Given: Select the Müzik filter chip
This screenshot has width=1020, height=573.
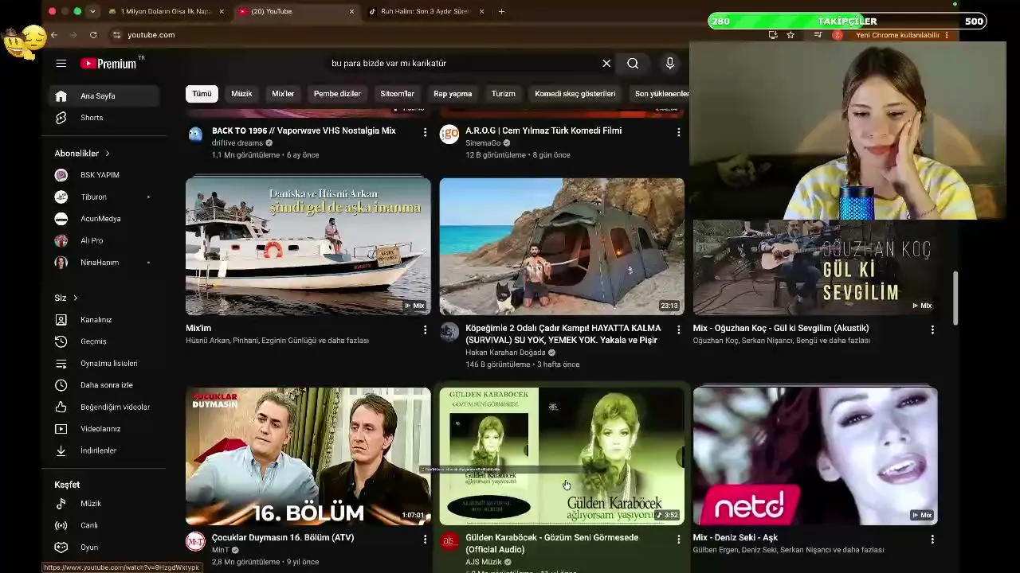Looking at the screenshot, I should coord(241,94).
